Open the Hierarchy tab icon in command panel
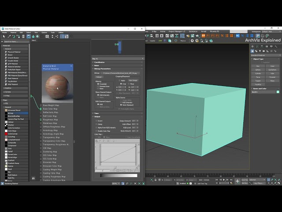 coord(262,46)
